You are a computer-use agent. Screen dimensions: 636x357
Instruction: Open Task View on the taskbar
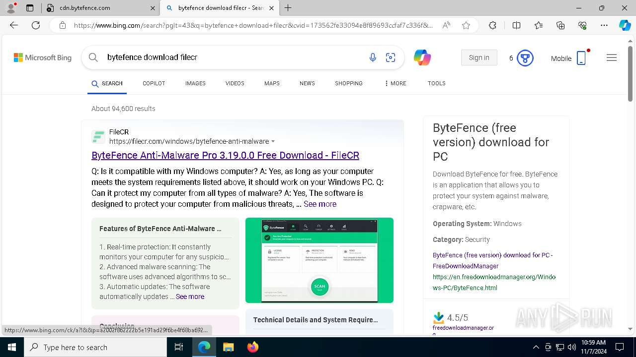[x=179, y=347]
